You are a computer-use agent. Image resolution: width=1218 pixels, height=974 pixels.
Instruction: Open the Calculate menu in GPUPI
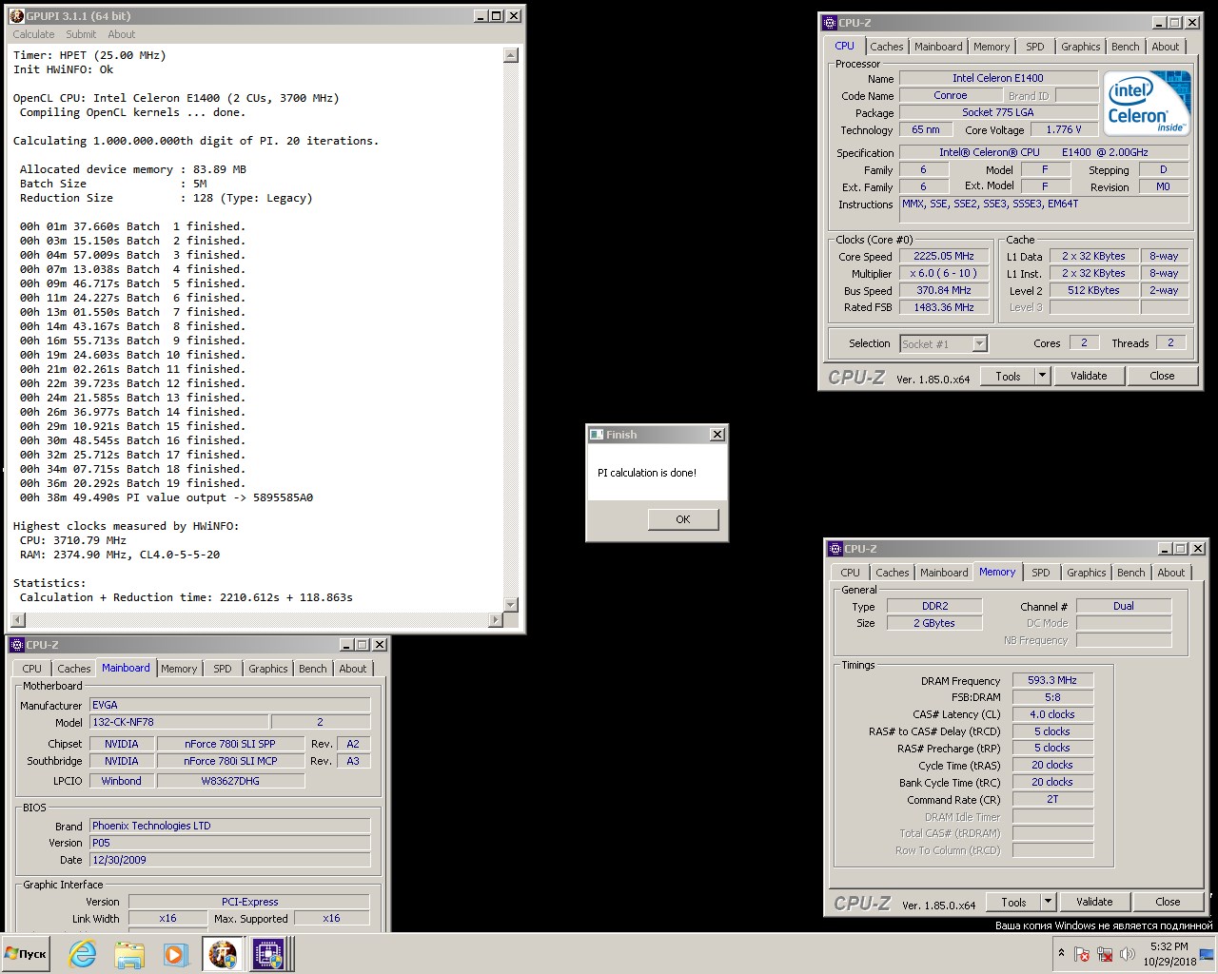click(33, 34)
